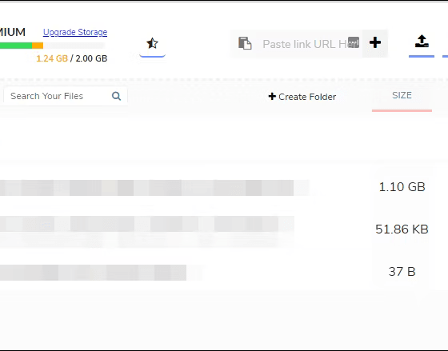The height and width of the screenshot is (351, 448).
Task: Click the PREMIUM plan label
Action: (x=13, y=32)
